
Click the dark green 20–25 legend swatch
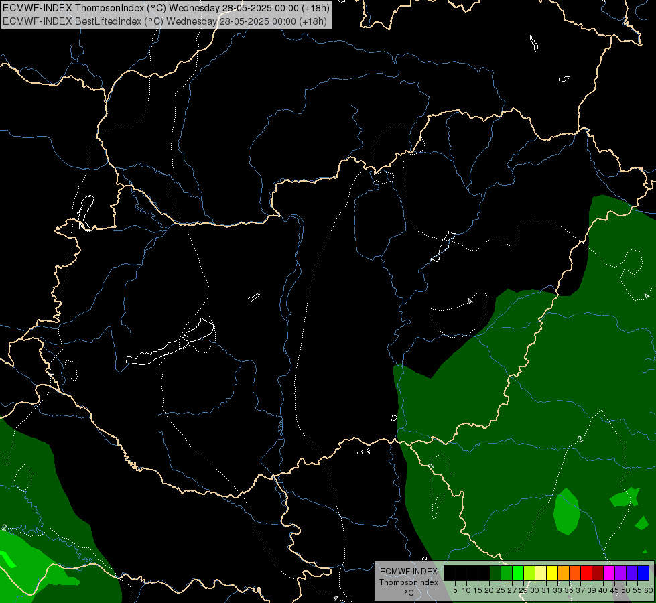point(495,573)
